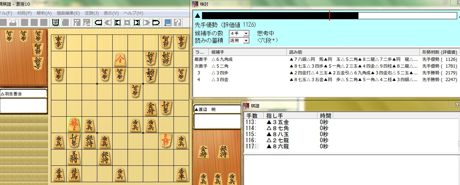Select the knight on 8九
This screenshot has height=185, width=460.
click(74, 174)
